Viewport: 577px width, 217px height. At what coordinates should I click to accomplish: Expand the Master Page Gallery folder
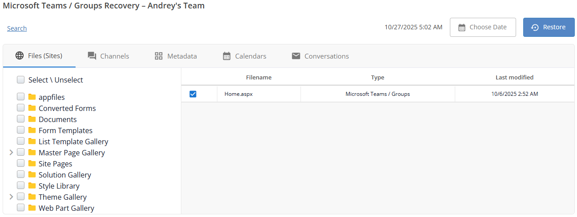click(11, 153)
